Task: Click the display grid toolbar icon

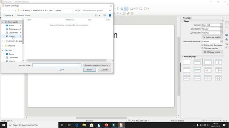Action: click(126, 9)
